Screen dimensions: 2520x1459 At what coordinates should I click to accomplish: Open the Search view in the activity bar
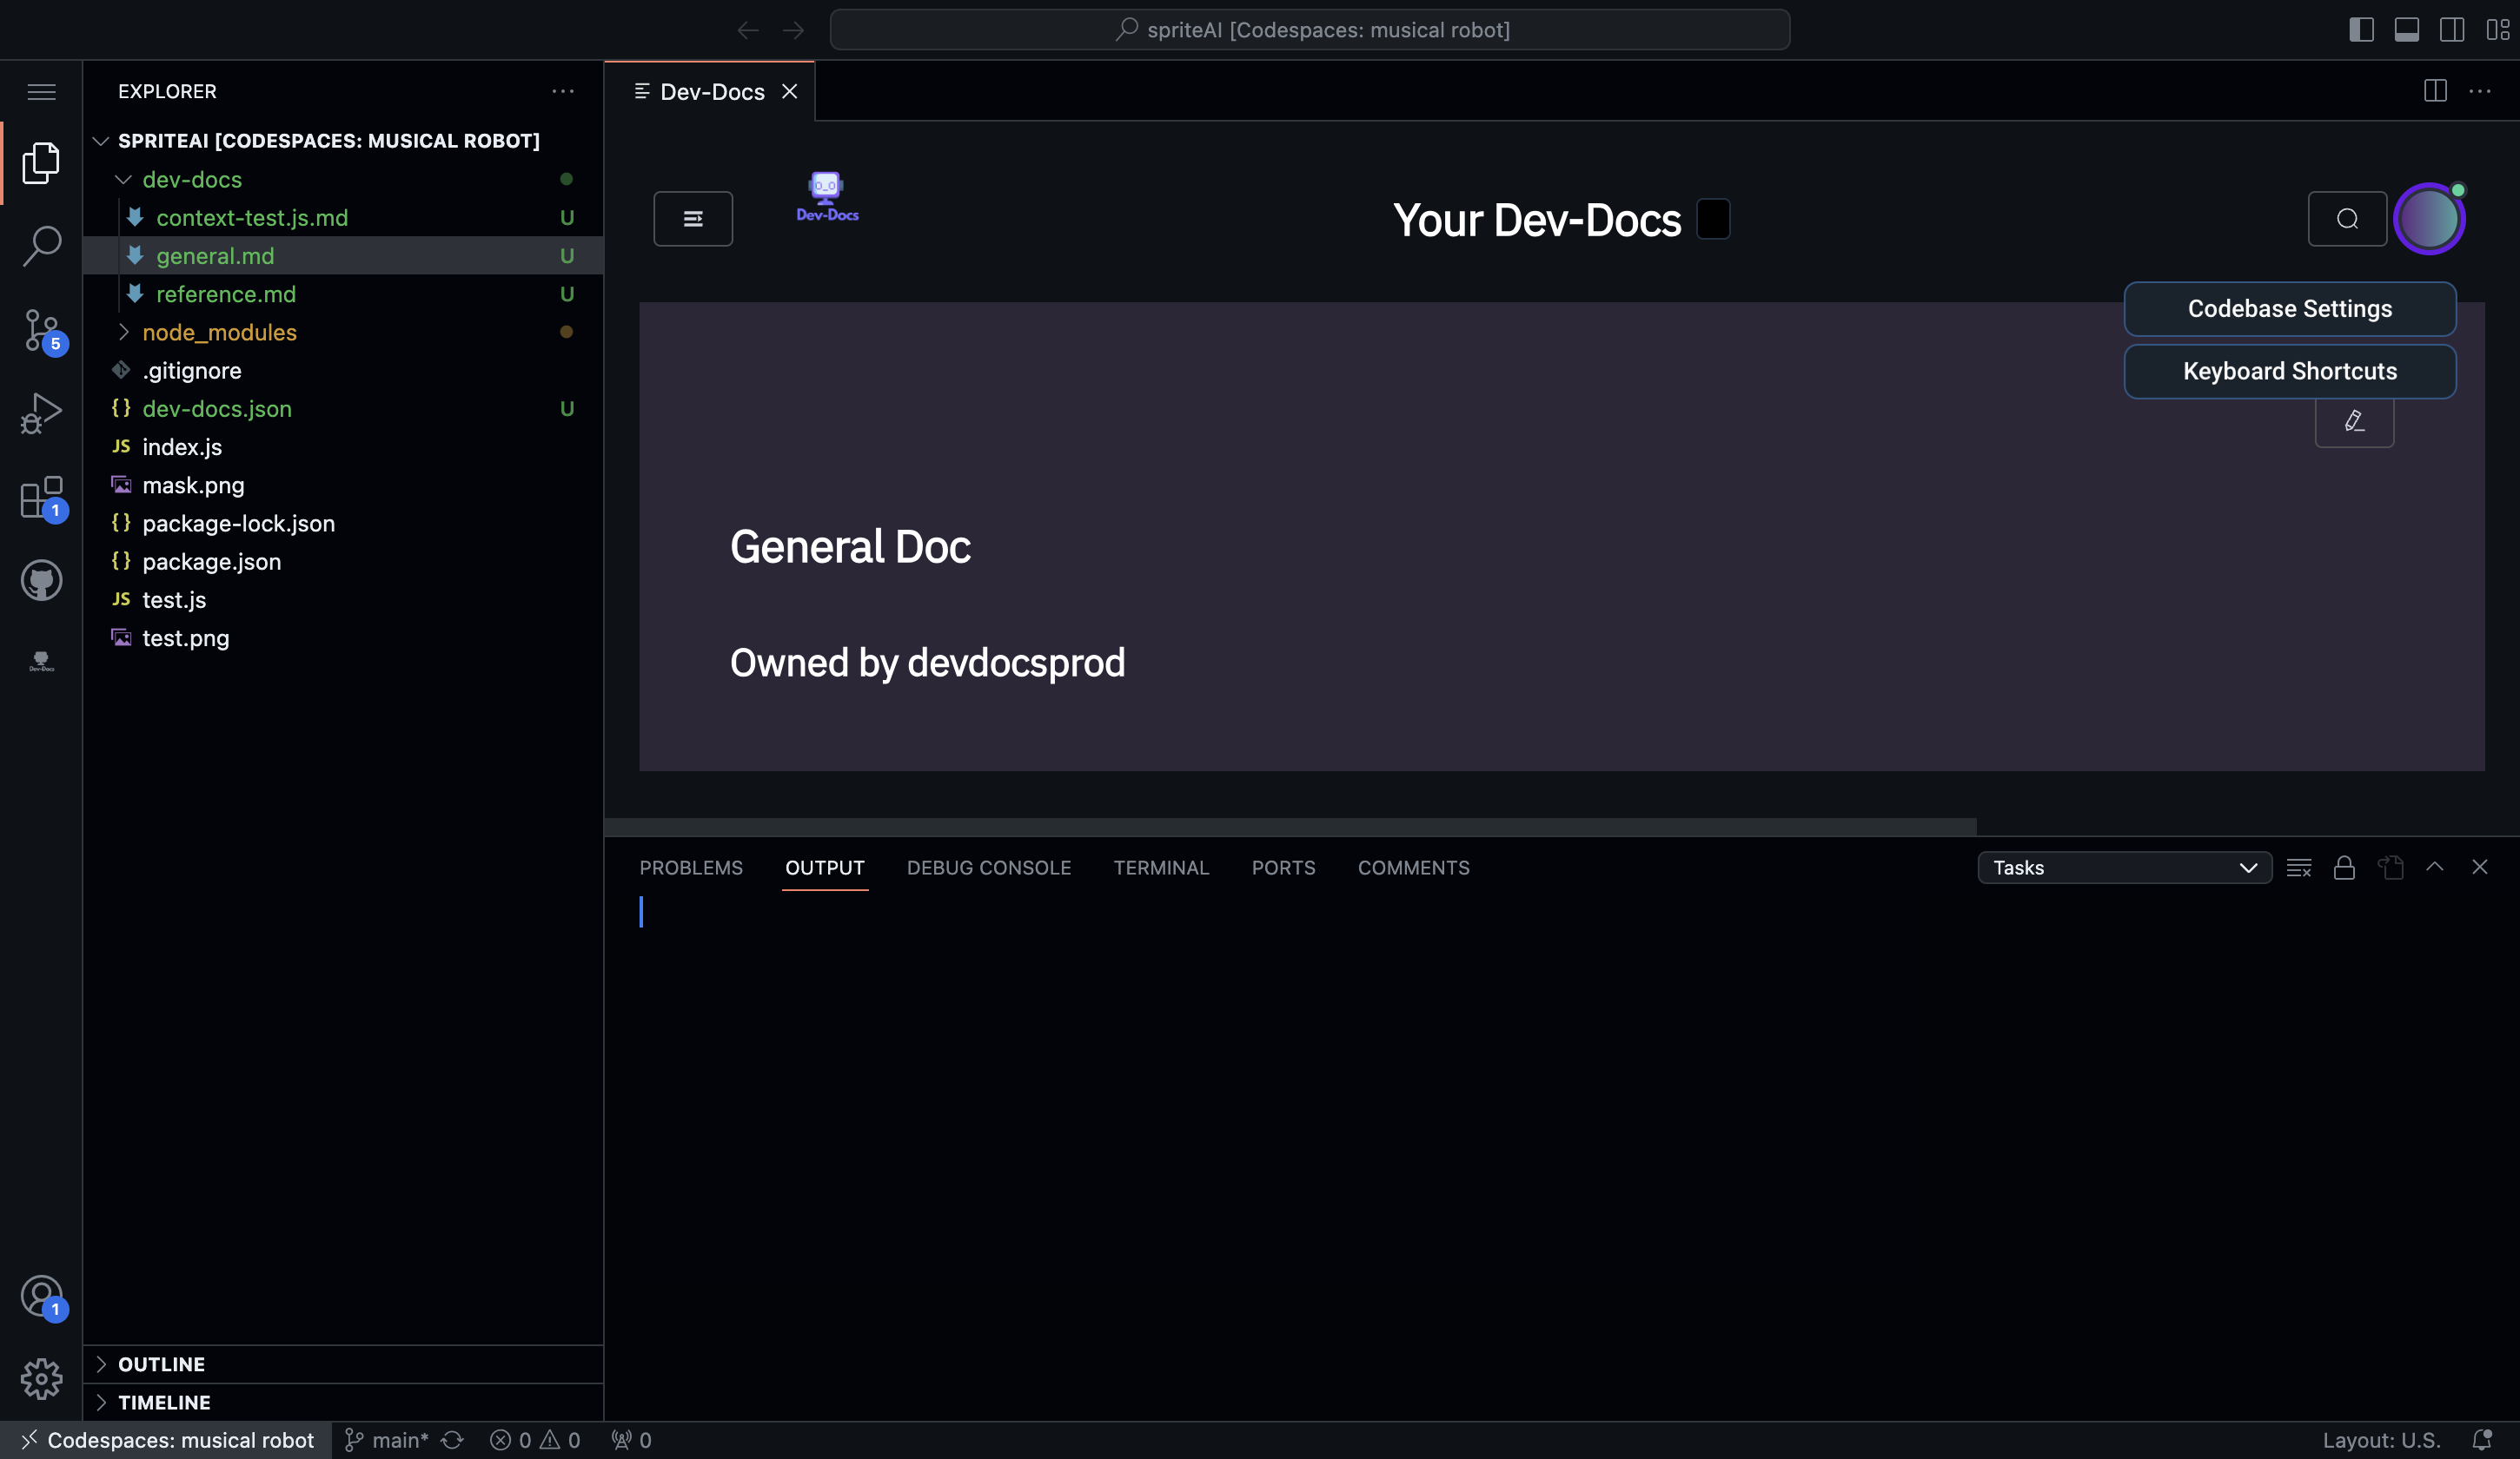41,245
